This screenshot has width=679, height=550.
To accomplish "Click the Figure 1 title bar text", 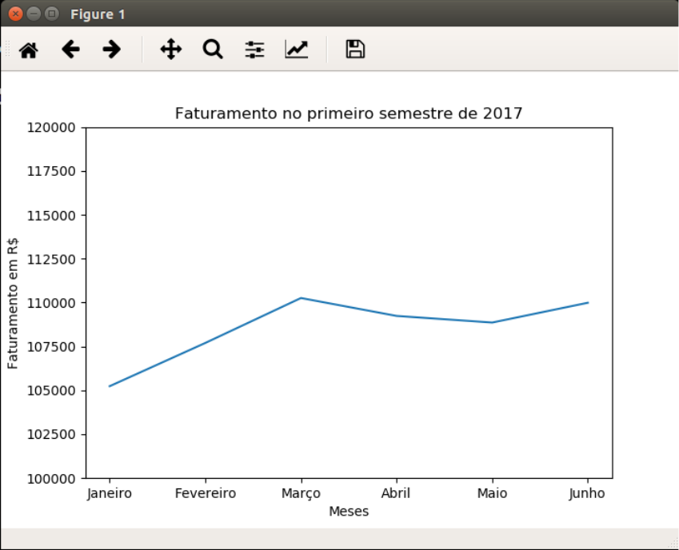I will pyautogui.click(x=98, y=14).
